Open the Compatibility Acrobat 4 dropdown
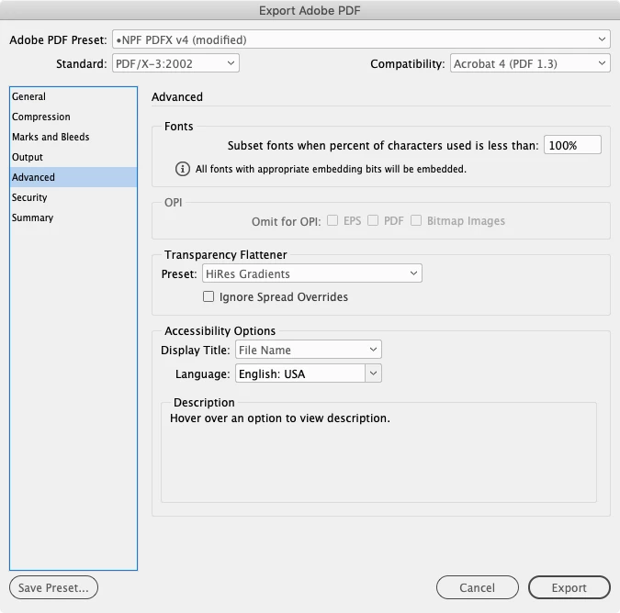This screenshot has width=620, height=613. tap(530, 63)
